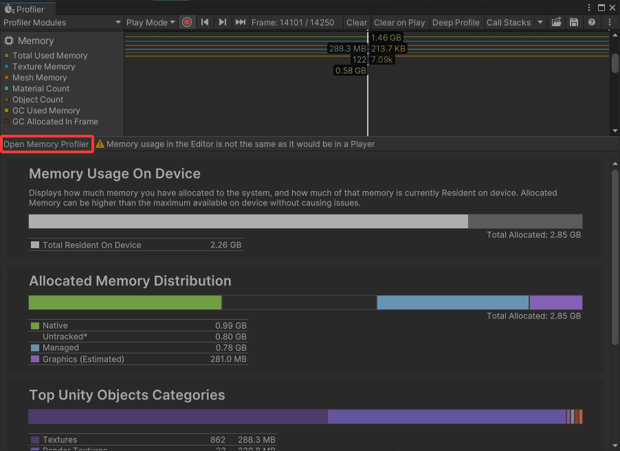Toggle Deep Profile mode
This screenshot has height=451, width=620.
click(456, 22)
